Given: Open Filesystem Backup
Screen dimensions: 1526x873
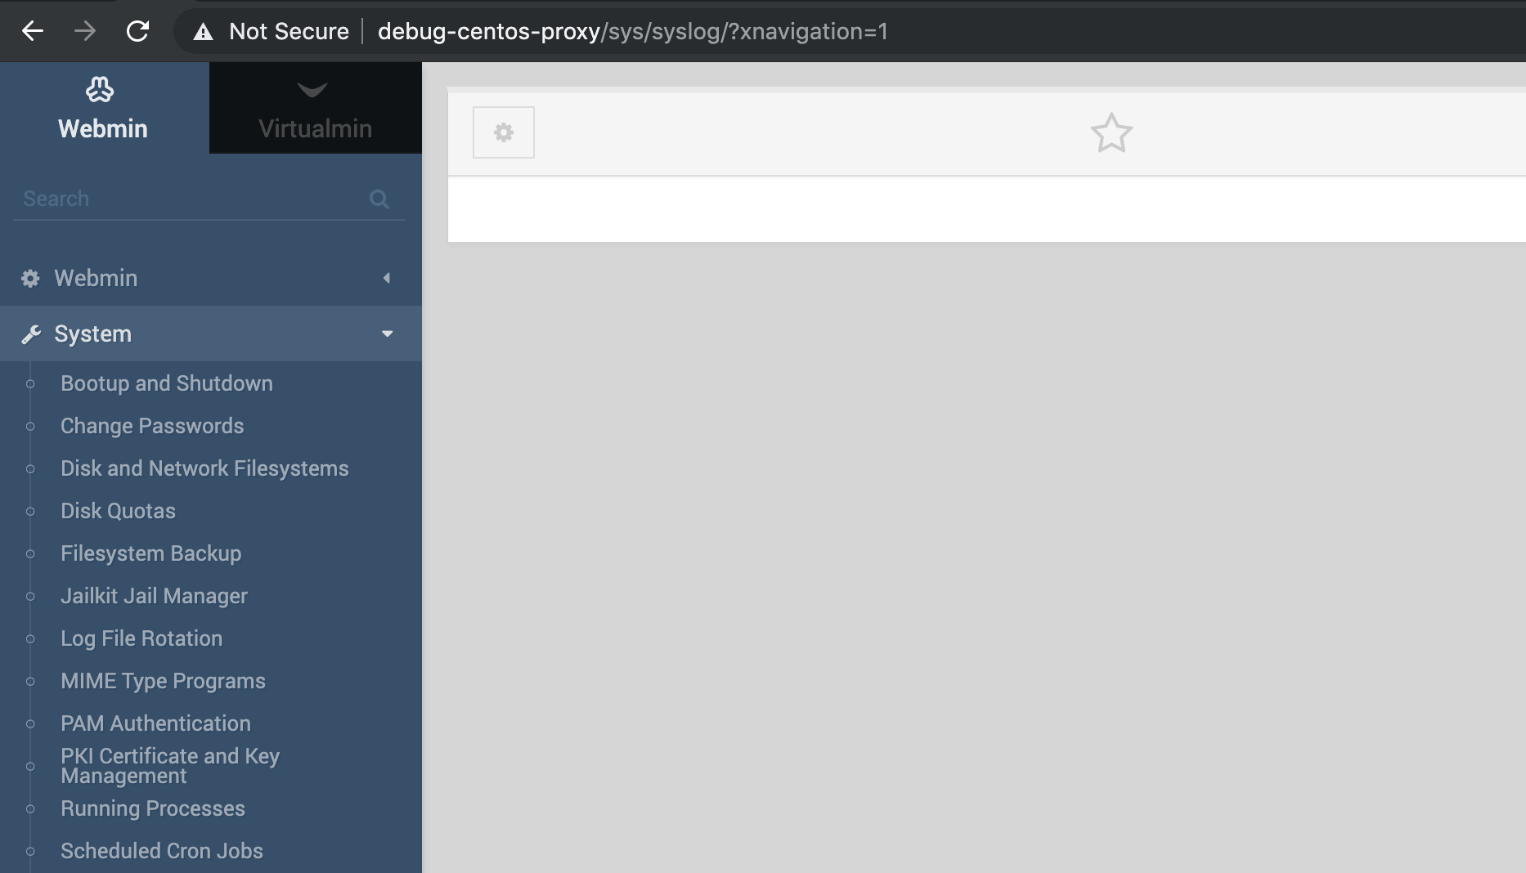Looking at the screenshot, I should 151,553.
